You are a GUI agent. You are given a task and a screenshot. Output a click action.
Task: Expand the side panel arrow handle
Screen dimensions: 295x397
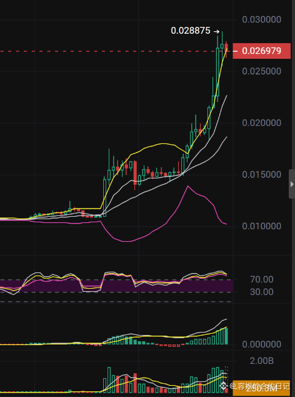pyautogui.click(x=292, y=184)
